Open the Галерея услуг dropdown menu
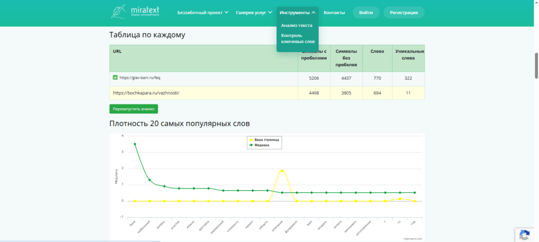Image resolution: width=539 pixels, height=242 pixels. (x=254, y=13)
